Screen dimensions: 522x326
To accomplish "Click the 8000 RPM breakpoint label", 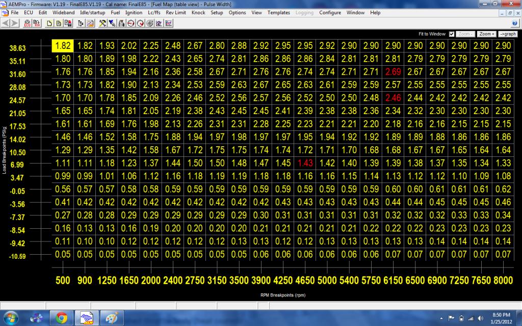I will 503,281.
